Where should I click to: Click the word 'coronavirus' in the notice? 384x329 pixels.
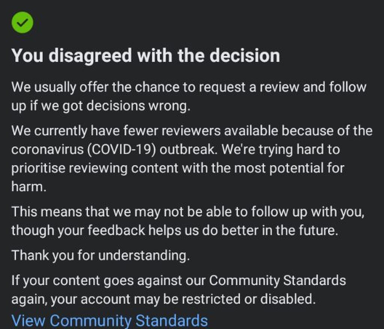tap(47, 150)
